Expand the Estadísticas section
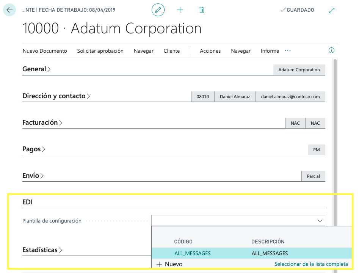Screen dimensions: 359x273 coord(42,250)
